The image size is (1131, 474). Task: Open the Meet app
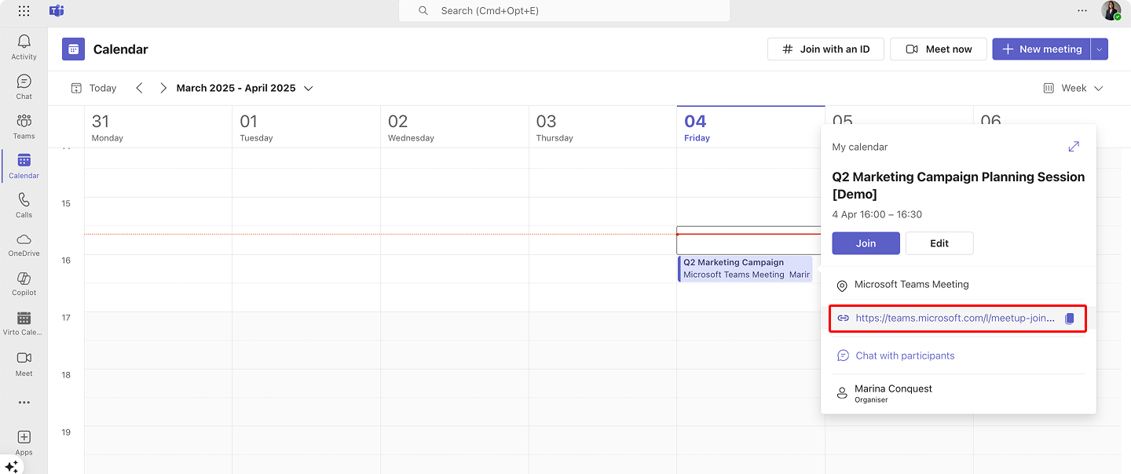pyautogui.click(x=24, y=363)
